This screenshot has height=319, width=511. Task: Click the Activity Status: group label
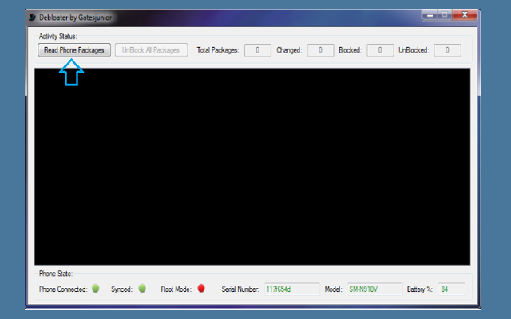pyautogui.click(x=58, y=36)
